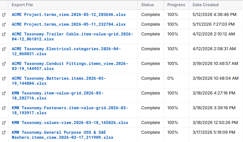This screenshot has width=243, height=142.
Task: Open ACME Taxonomy.Conduit Fittings.items_view file link
Action: [x=70, y=66]
